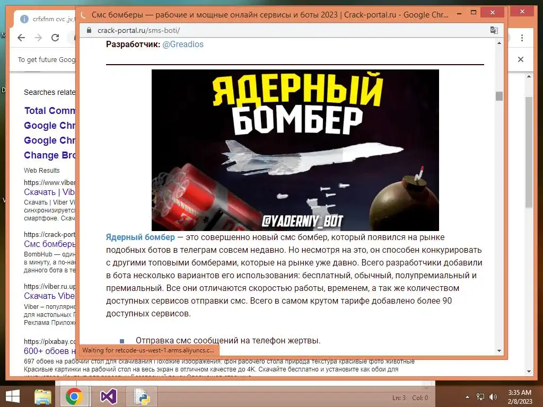Click network icon in system tray

click(x=480, y=397)
